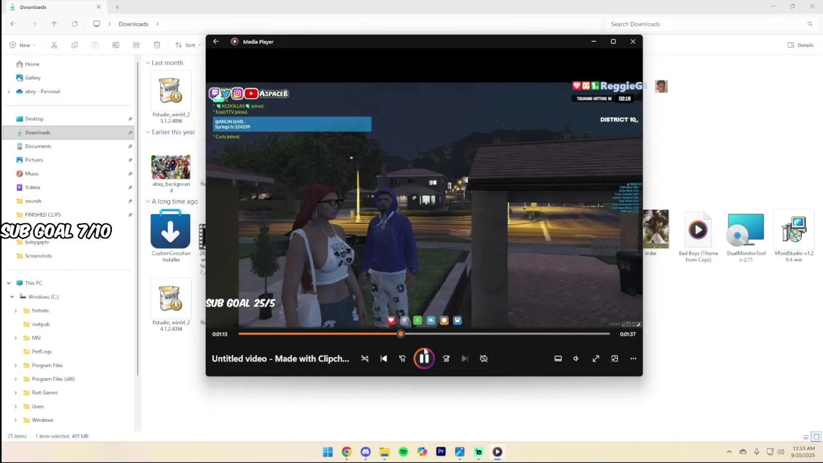This screenshot has height=463, width=823.
Task: Select the Bad Boys (Theme from Cops) file
Action: click(698, 237)
